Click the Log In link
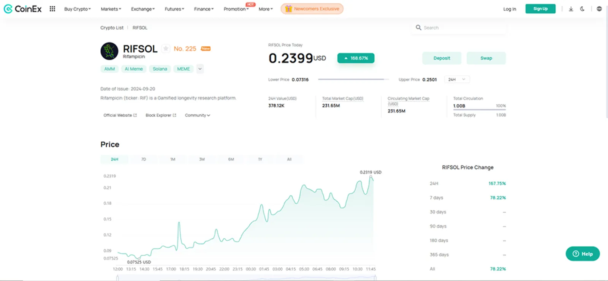The height and width of the screenshot is (281, 608). point(510,9)
